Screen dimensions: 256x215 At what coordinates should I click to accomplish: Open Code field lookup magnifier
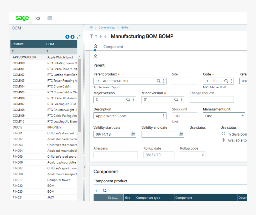click(x=226, y=81)
